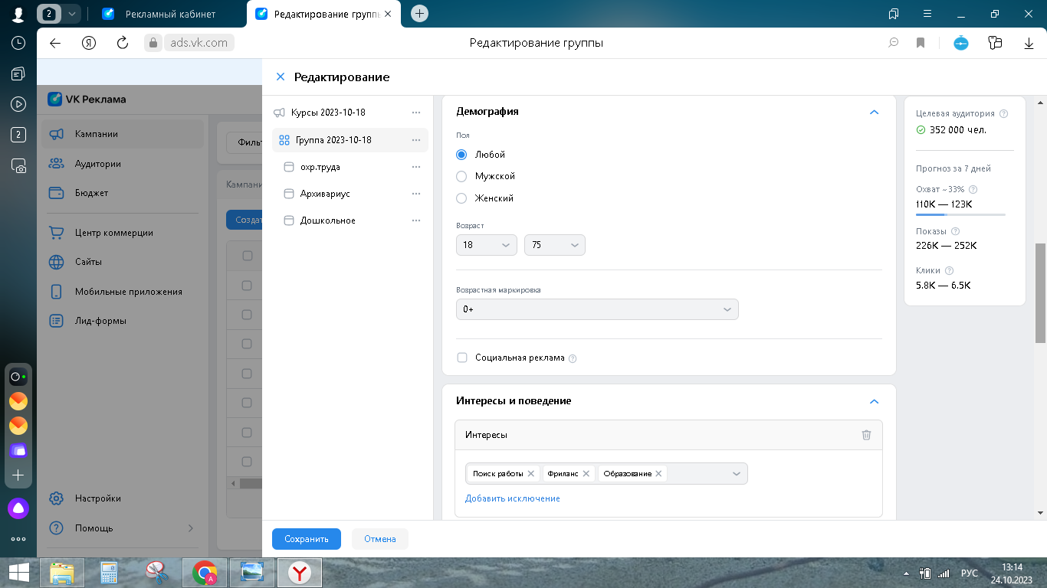Reload the page in browser toolbar
Viewport: 1047px width, 588px height.
click(122, 43)
